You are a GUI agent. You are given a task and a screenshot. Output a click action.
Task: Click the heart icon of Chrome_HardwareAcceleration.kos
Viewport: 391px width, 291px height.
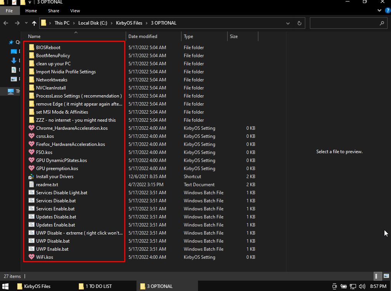pyautogui.click(x=32, y=128)
